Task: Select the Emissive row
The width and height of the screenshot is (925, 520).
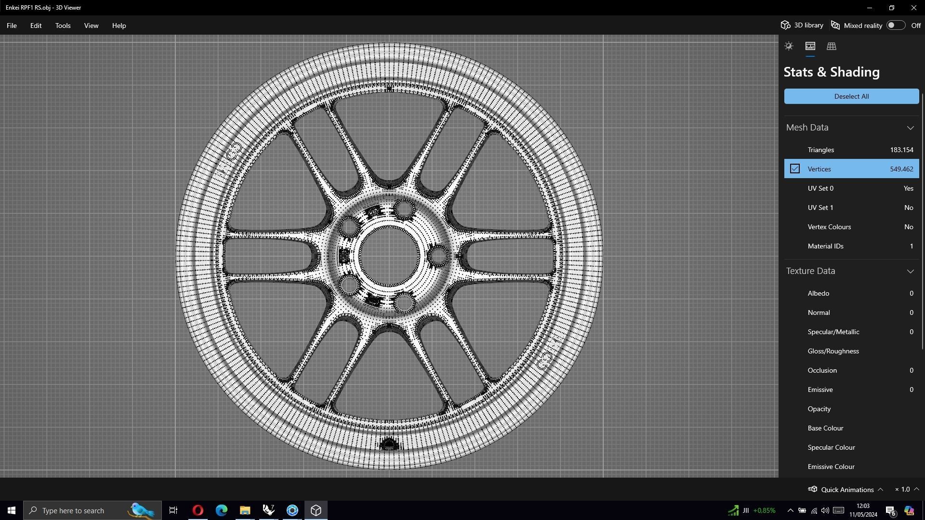Action: pyautogui.click(x=851, y=390)
